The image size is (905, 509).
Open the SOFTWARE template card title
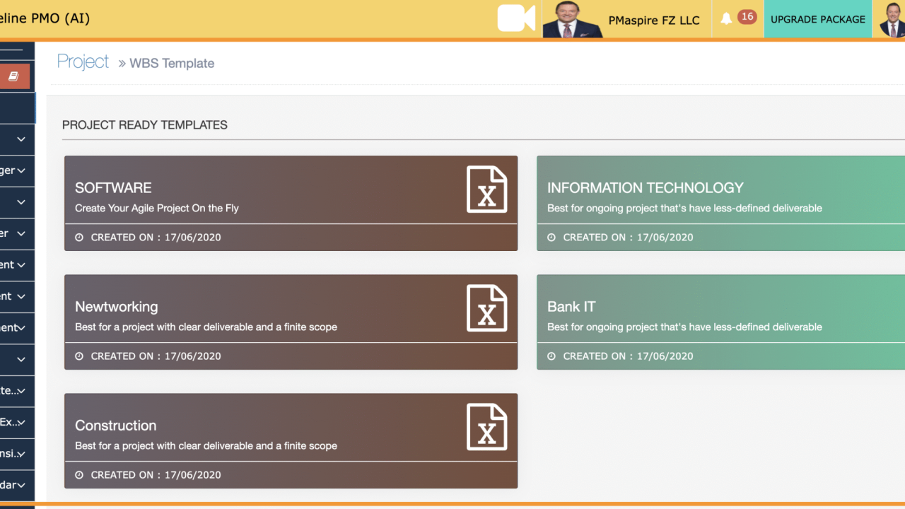pyautogui.click(x=113, y=187)
